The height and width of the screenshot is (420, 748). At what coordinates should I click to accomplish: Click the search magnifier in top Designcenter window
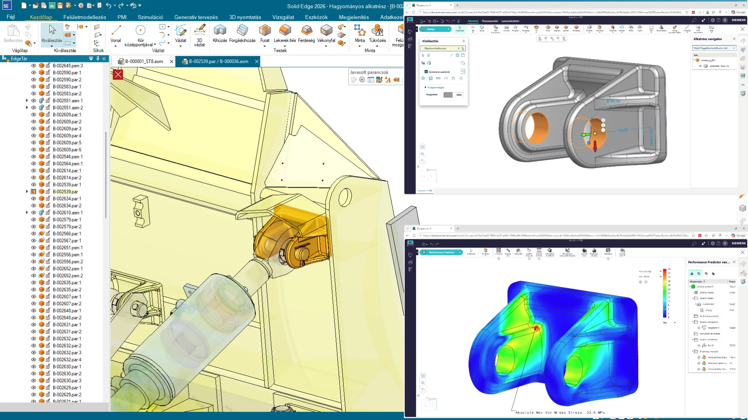click(694, 20)
